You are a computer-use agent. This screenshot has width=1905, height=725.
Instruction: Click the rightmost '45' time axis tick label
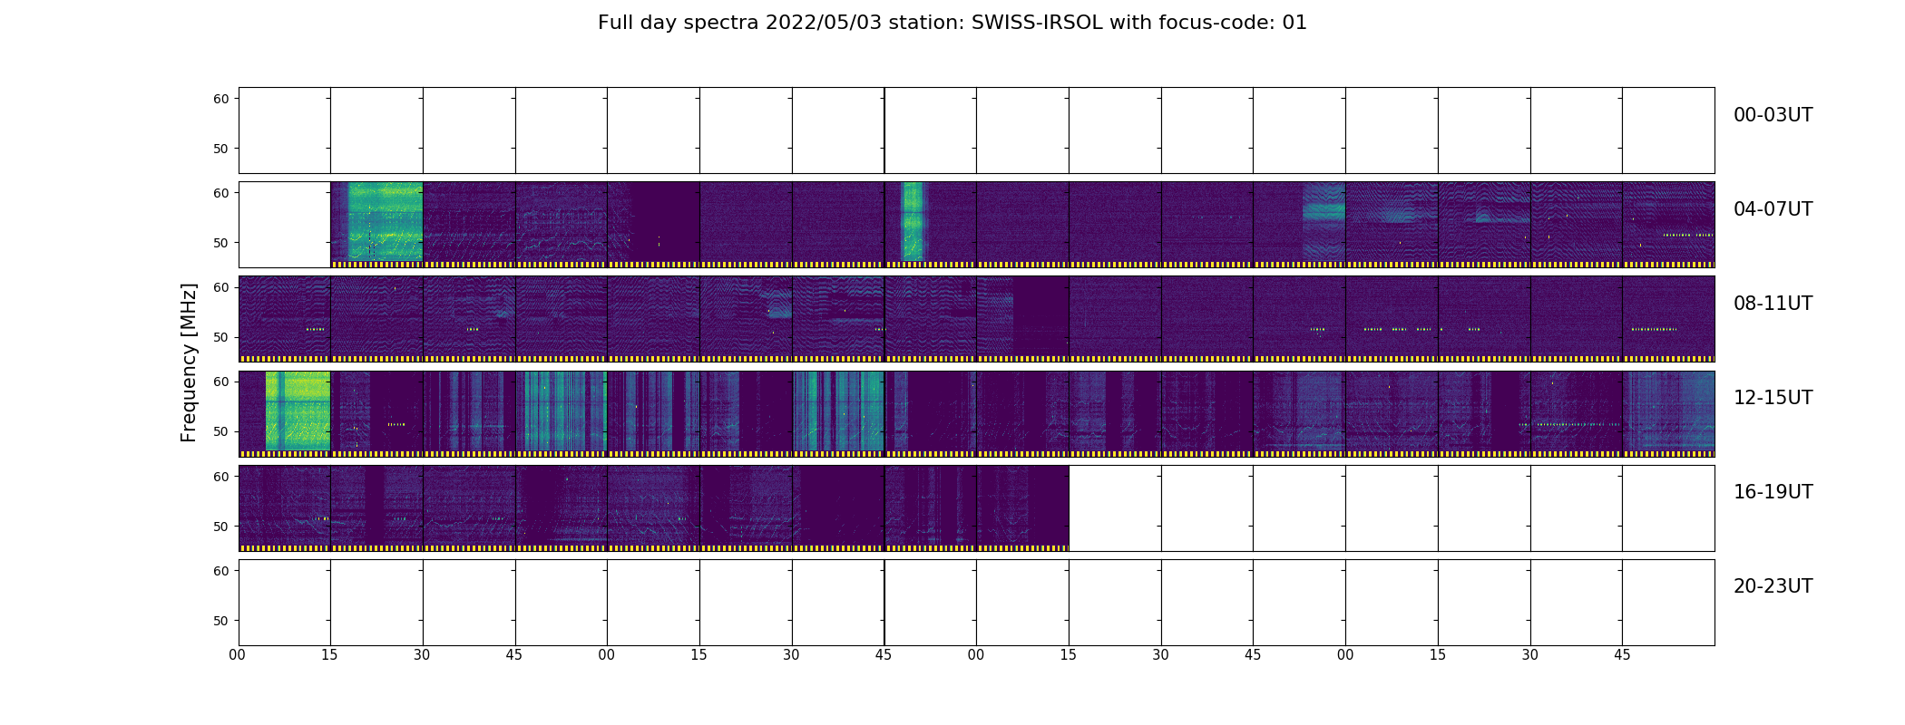1622,655
